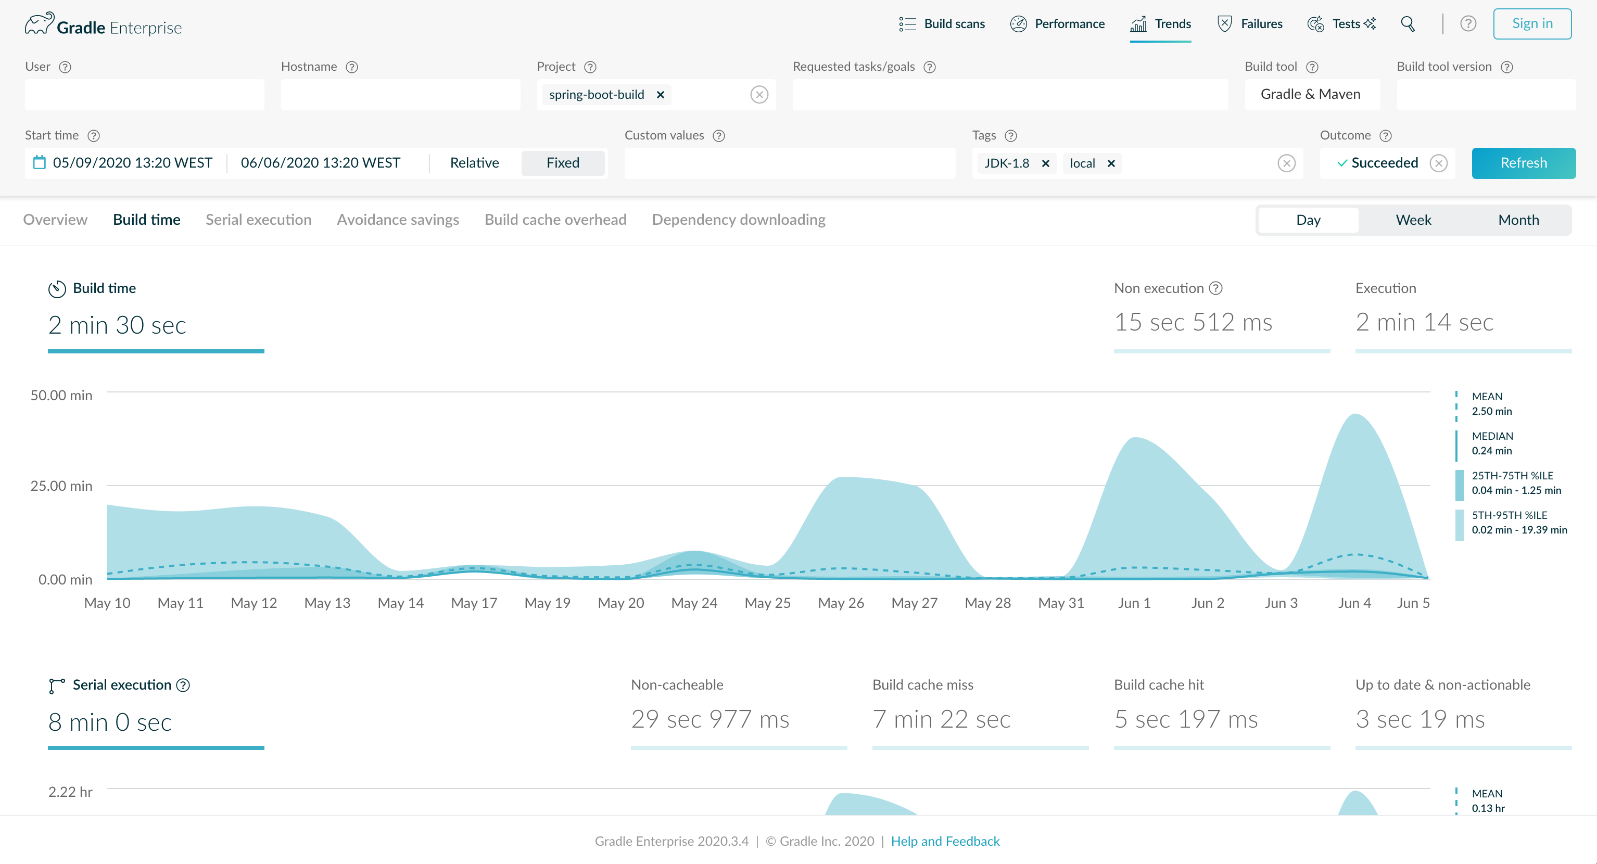Remove the JDK-1.8 tag chip

click(1045, 163)
